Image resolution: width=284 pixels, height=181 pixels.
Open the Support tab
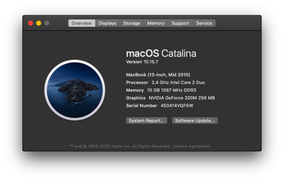point(180,23)
